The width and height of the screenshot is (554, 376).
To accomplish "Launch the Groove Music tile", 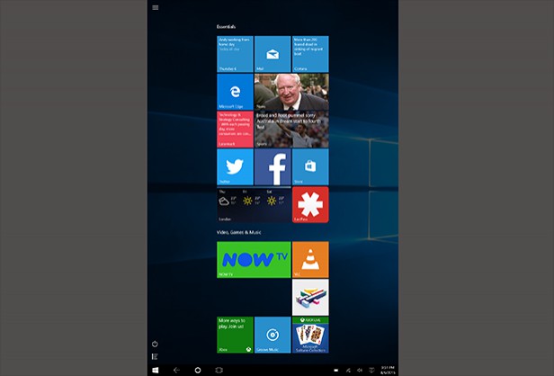I will coord(273,335).
